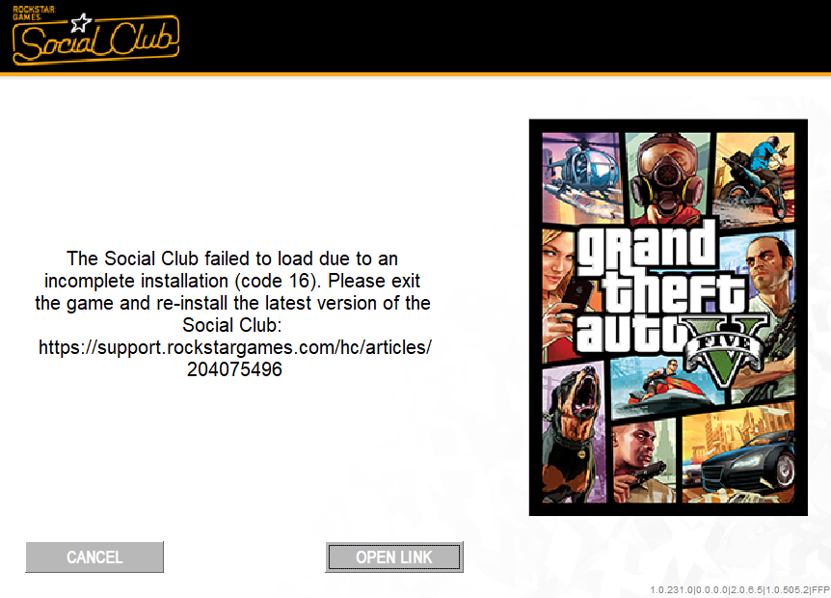This screenshot has width=831, height=598.
Task: Click the Rockstar Games text above logo
Action: (34, 13)
